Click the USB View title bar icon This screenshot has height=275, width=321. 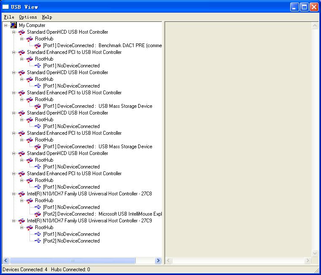tap(5, 7)
